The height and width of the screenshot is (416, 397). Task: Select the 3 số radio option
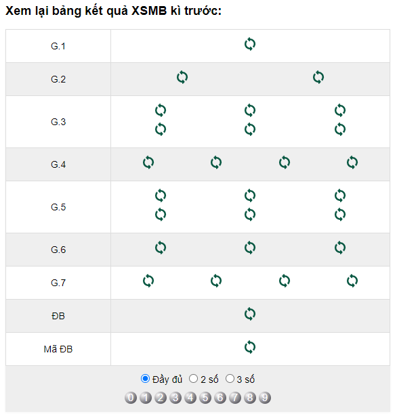tap(230, 379)
